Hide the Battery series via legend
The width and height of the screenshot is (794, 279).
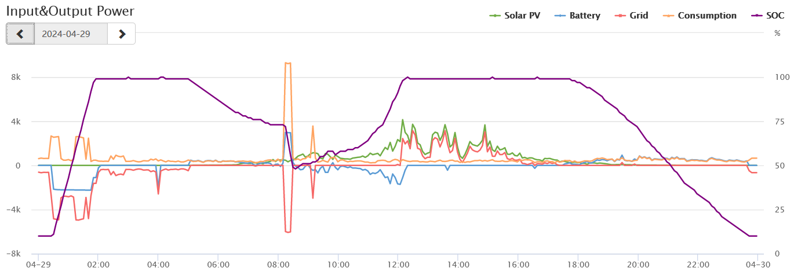(585, 16)
